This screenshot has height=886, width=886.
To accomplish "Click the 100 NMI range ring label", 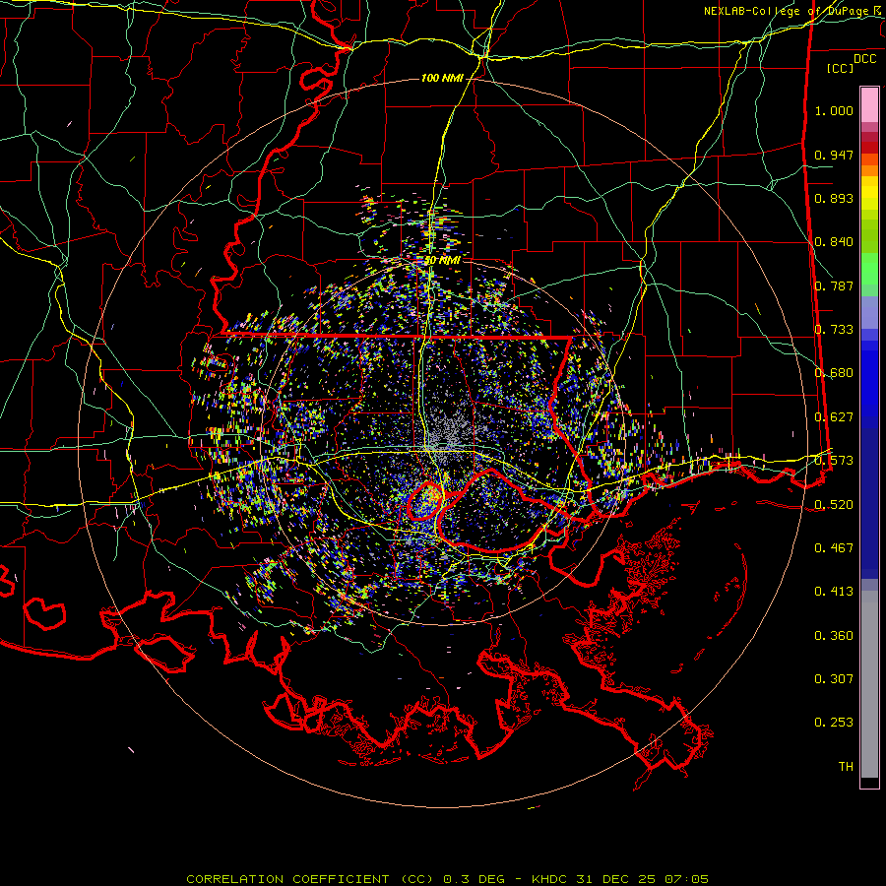I will tap(442, 78).
